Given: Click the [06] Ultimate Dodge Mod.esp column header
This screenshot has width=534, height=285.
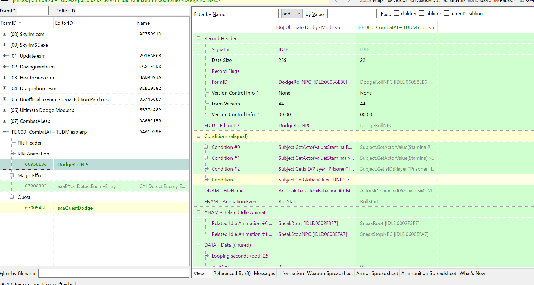Looking at the screenshot, I should (315, 27).
